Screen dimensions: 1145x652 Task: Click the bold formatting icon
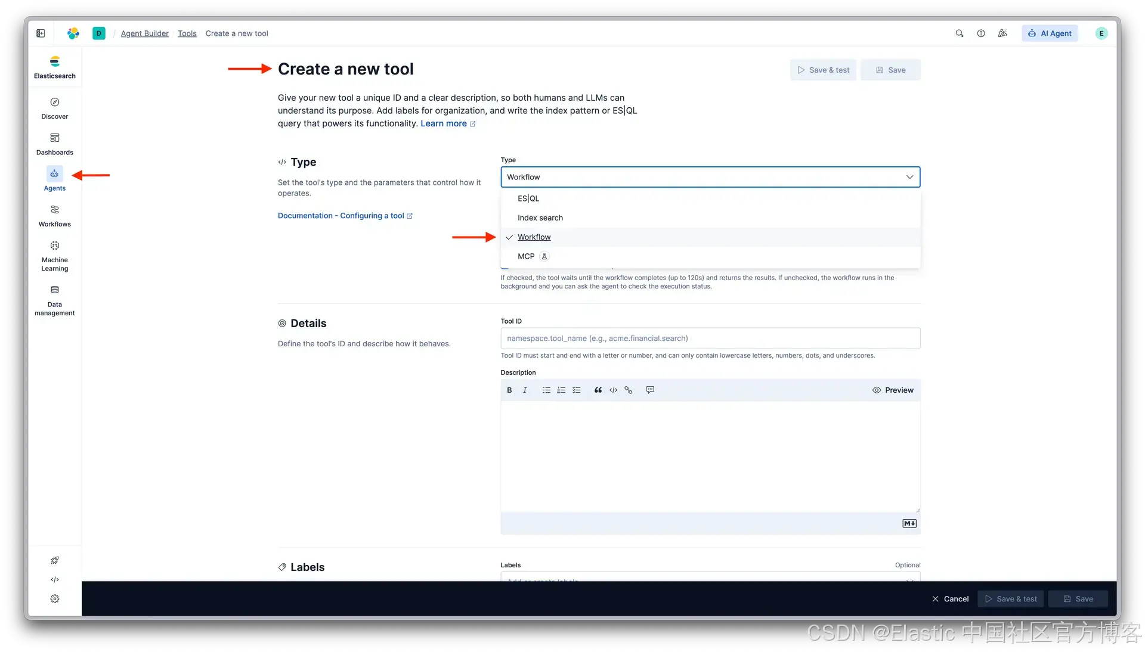[x=509, y=390]
